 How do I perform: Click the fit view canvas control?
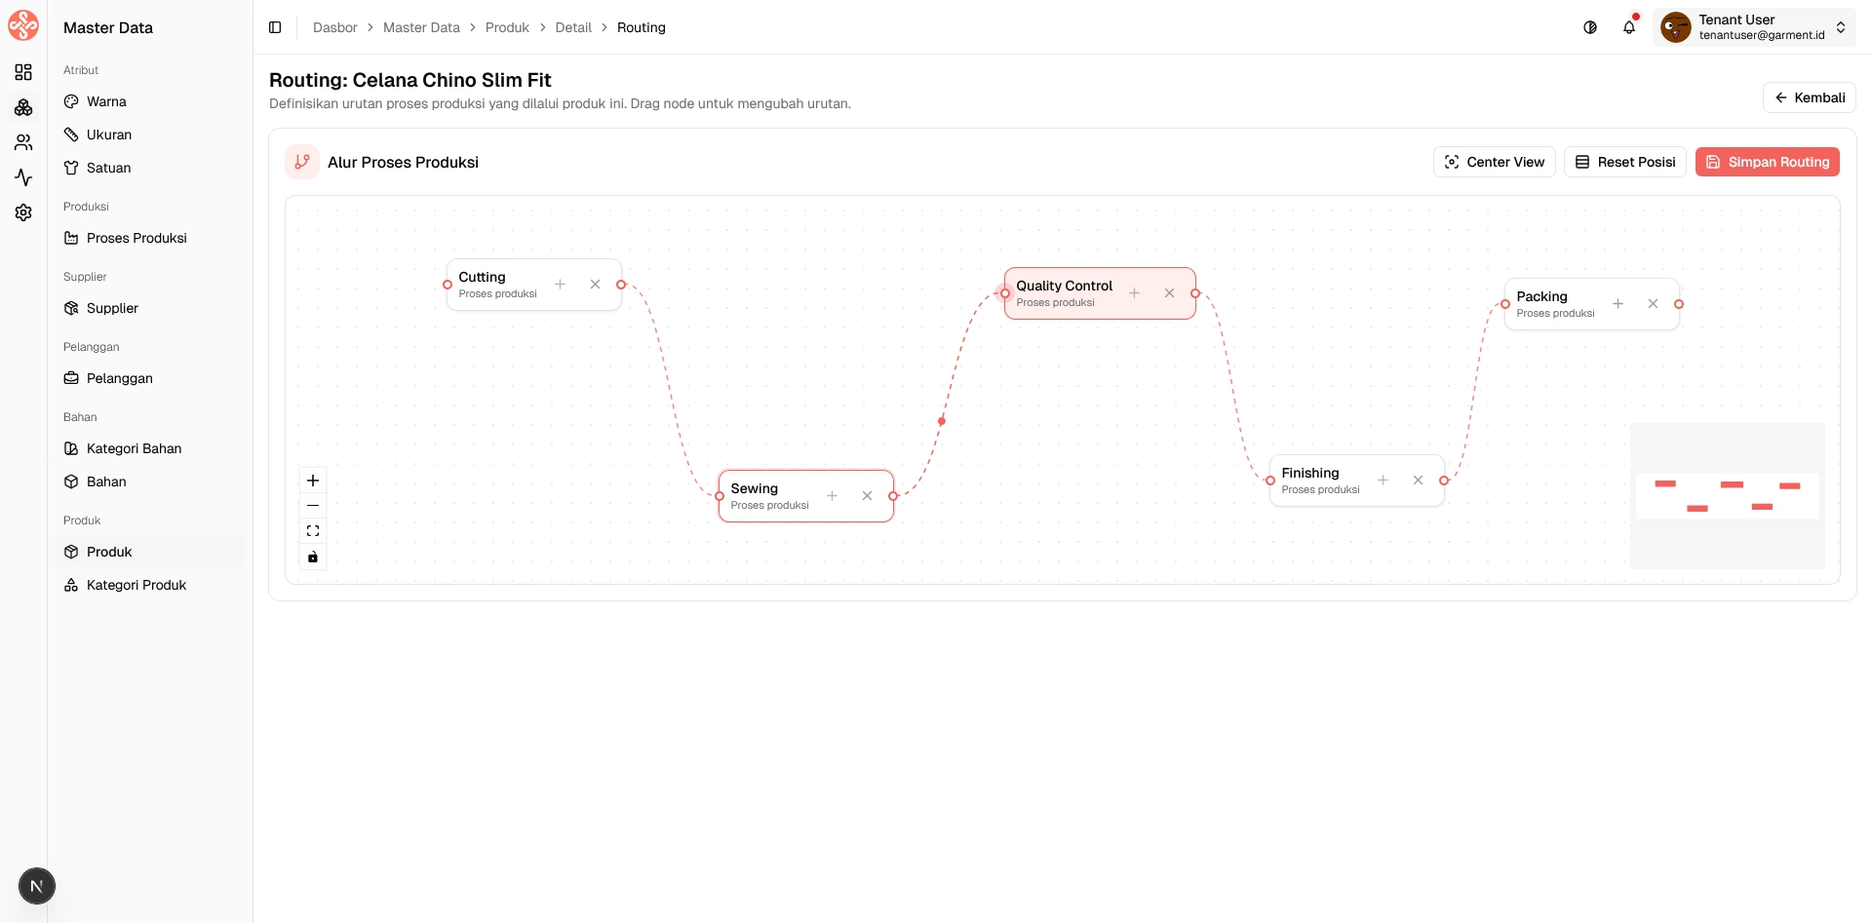(313, 531)
